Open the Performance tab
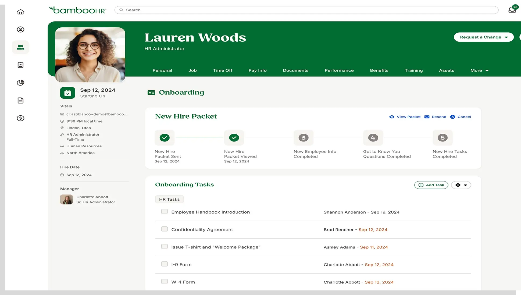521x295 pixels. pyautogui.click(x=339, y=70)
